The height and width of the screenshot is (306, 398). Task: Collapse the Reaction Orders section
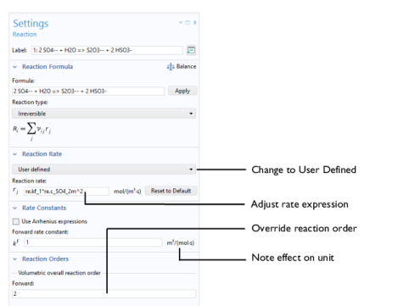[x=15, y=259]
